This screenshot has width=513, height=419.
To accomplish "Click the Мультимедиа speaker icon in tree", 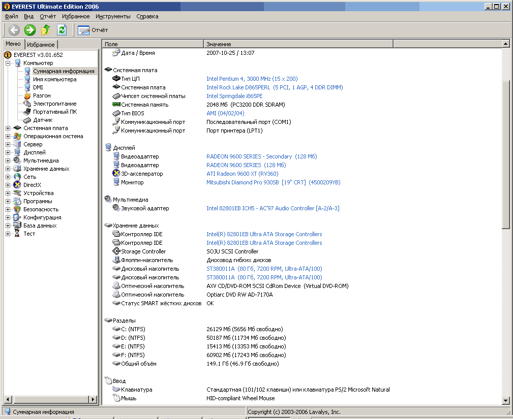I will (x=17, y=160).
